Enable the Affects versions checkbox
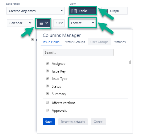This screenshot has height=135, width=142. (x=47, y=103)
